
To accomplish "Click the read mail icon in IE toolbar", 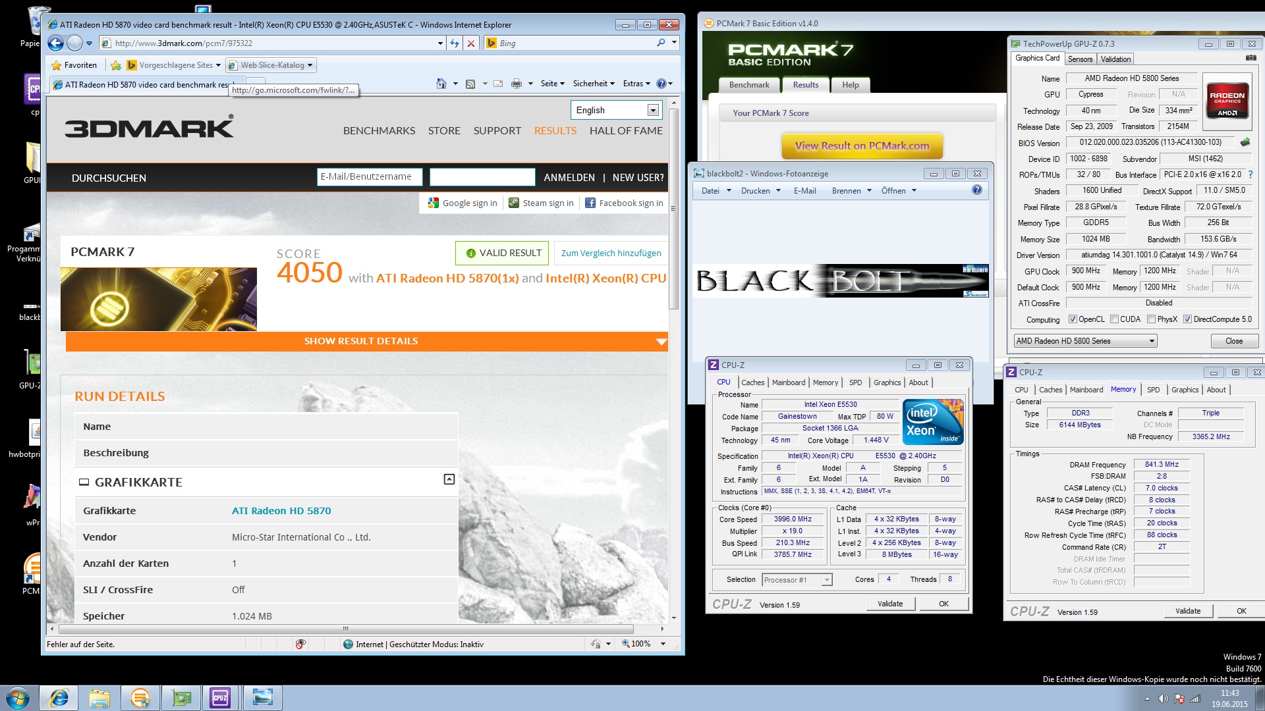I will 498,84.
